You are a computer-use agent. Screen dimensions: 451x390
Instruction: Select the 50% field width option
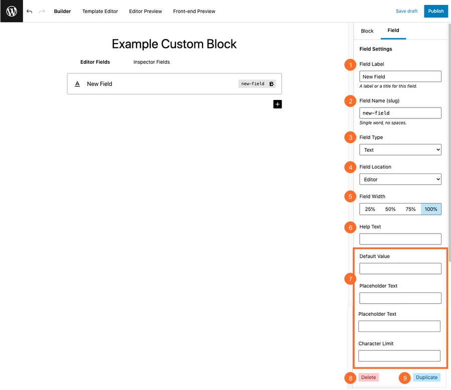click(390, 209)
